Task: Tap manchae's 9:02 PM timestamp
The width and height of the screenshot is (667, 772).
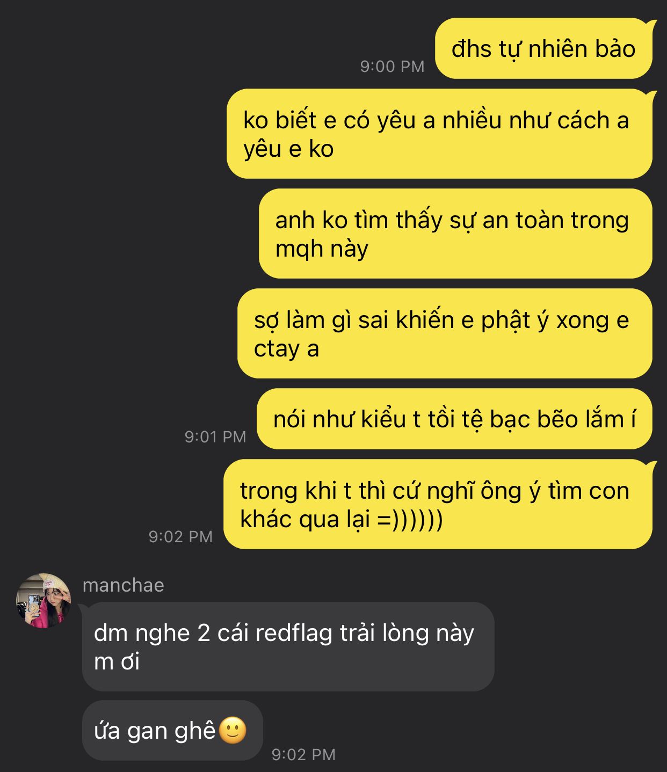Action: (303, 755)
